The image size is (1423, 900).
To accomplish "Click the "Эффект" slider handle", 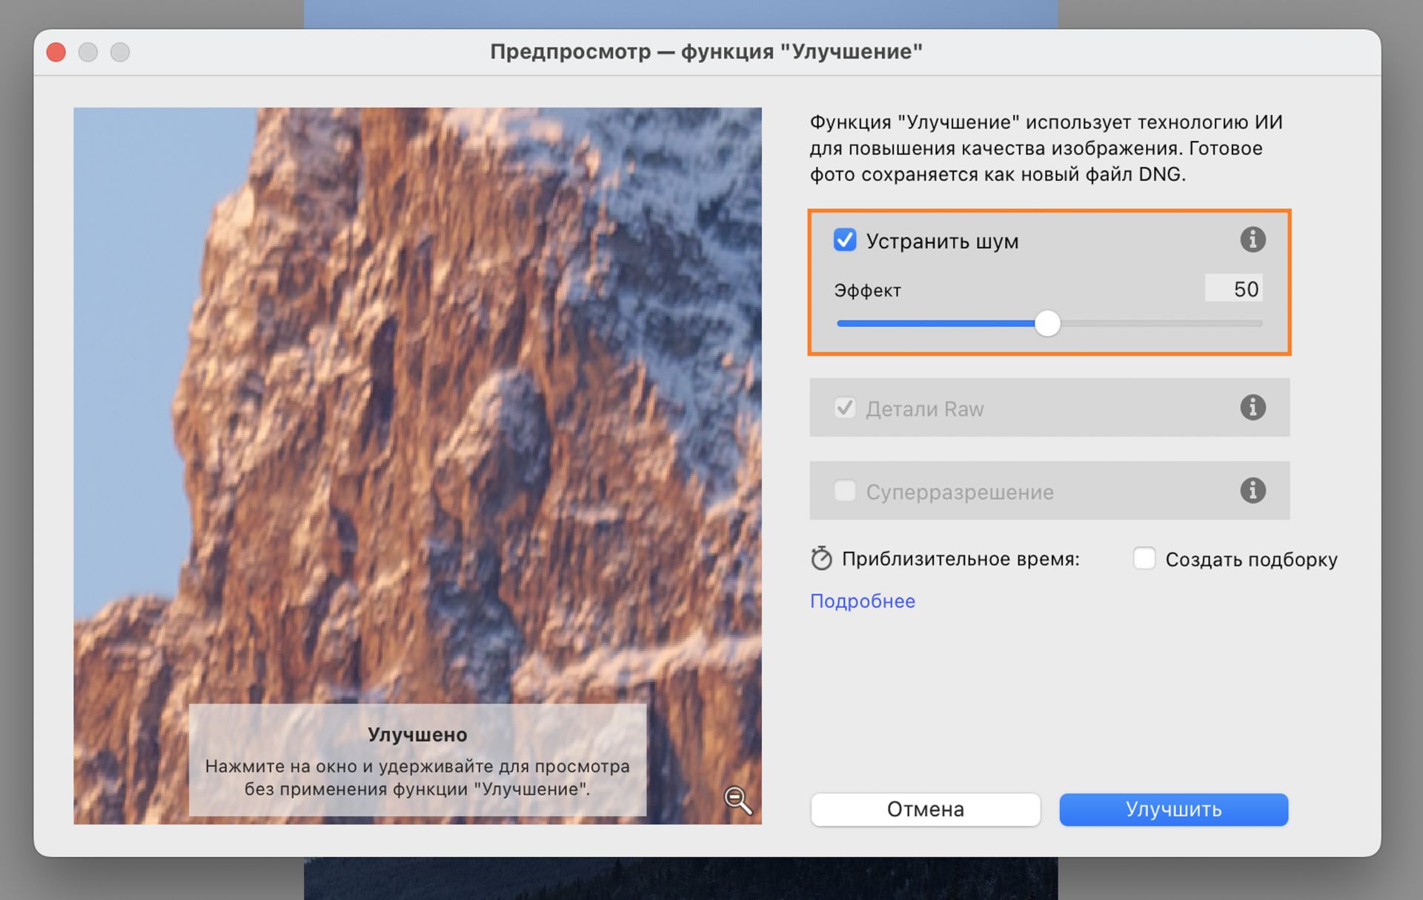I will pos(1048,323).
